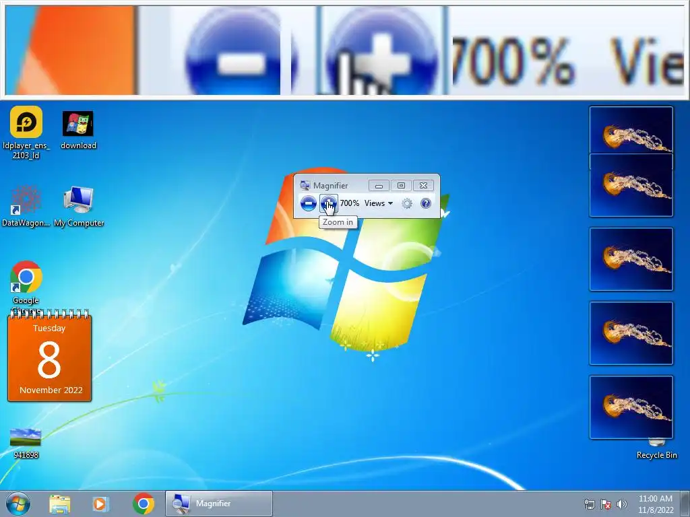690x517 pixels.
Task: Open Magnifier options gear icon
Action: [407, 203]
